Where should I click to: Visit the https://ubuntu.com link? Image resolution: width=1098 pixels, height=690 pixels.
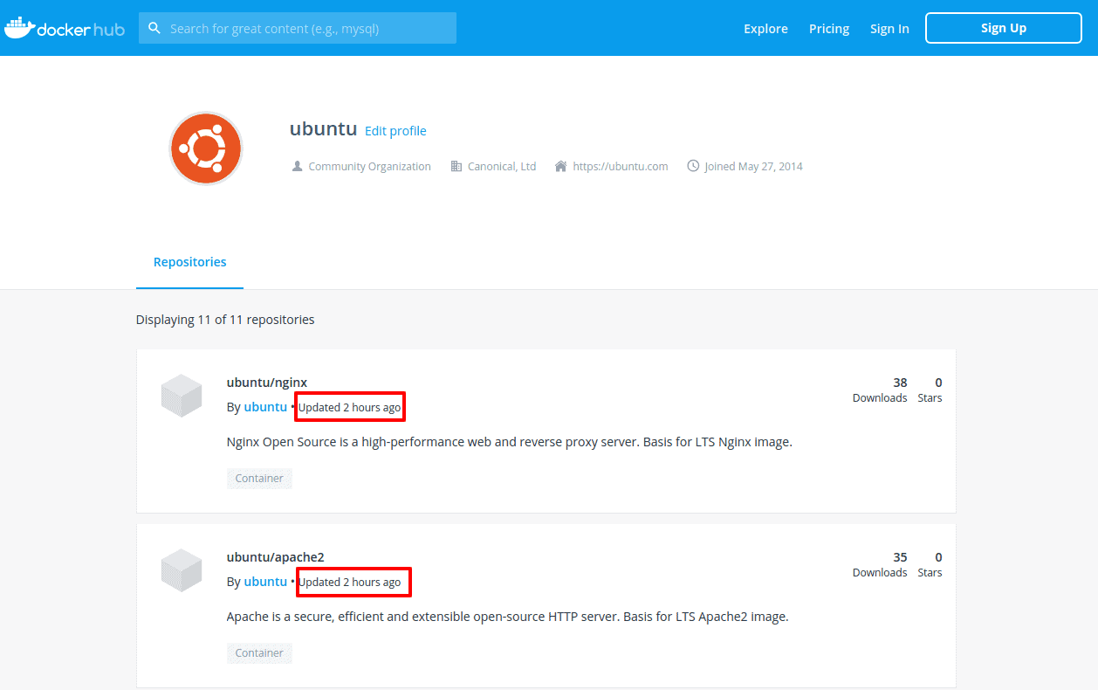[621, 166]
